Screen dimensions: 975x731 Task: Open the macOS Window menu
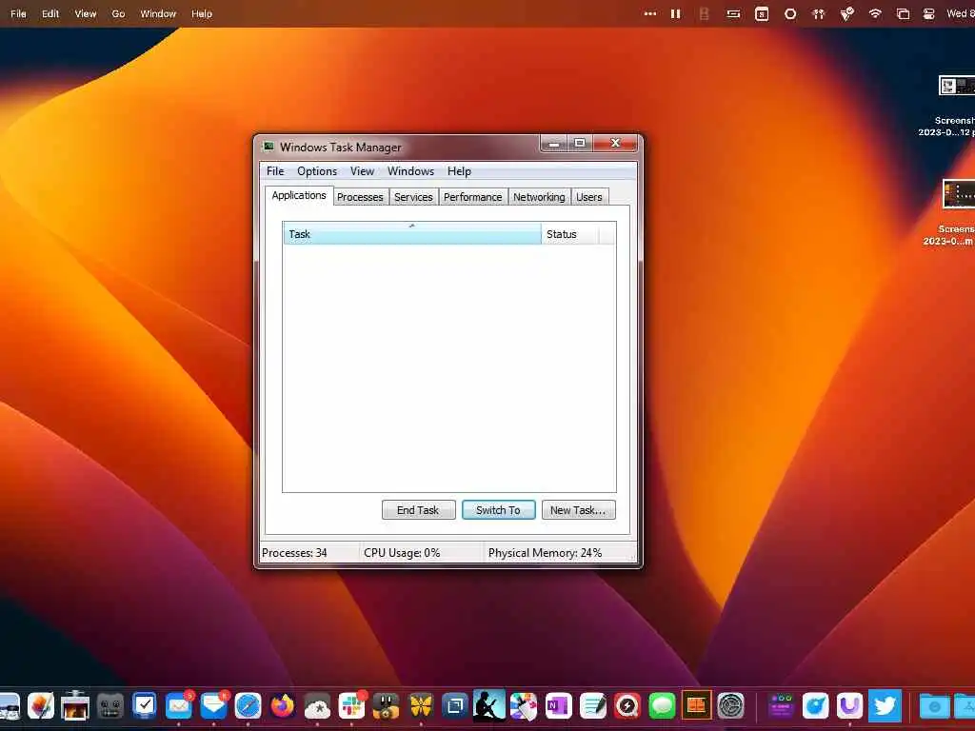pos(158,13)
